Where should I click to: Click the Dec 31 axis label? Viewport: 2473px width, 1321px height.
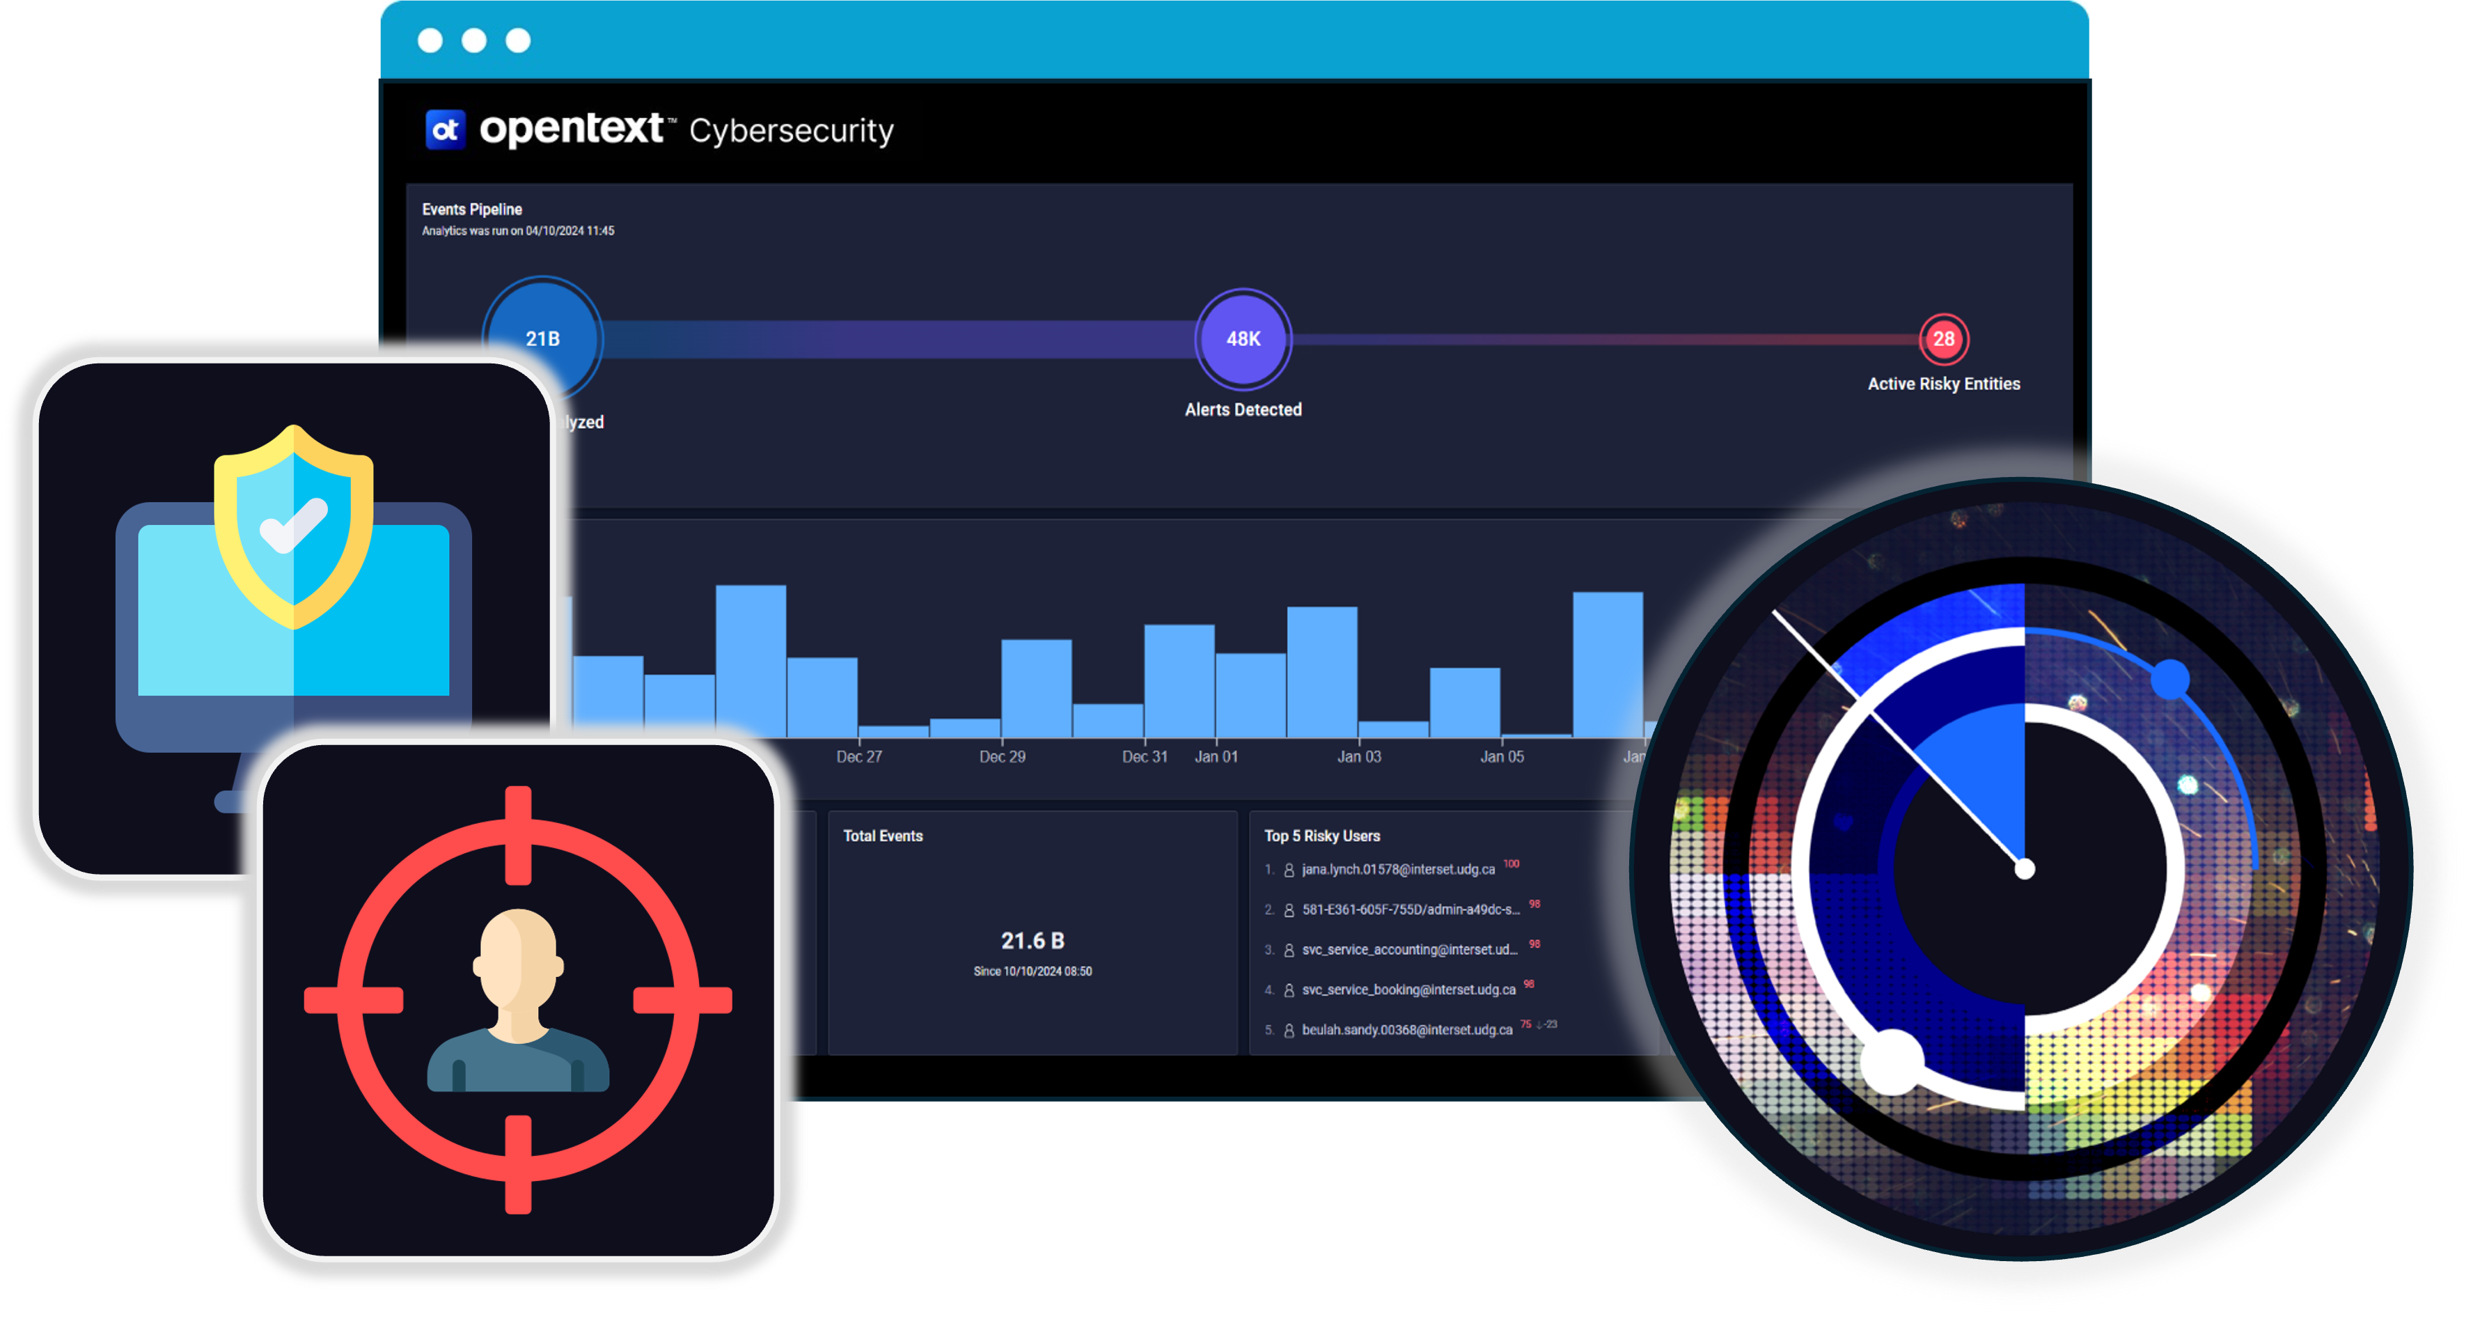click(x=1145, y=758)
